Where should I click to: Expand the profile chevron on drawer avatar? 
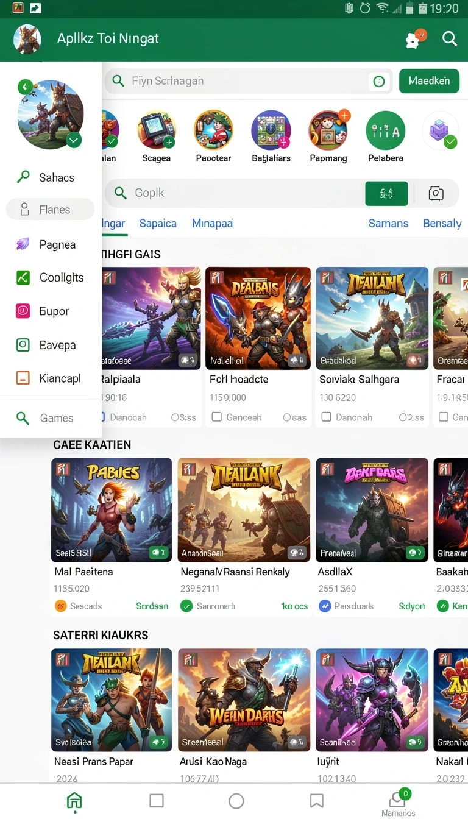[x=74, y=140]
